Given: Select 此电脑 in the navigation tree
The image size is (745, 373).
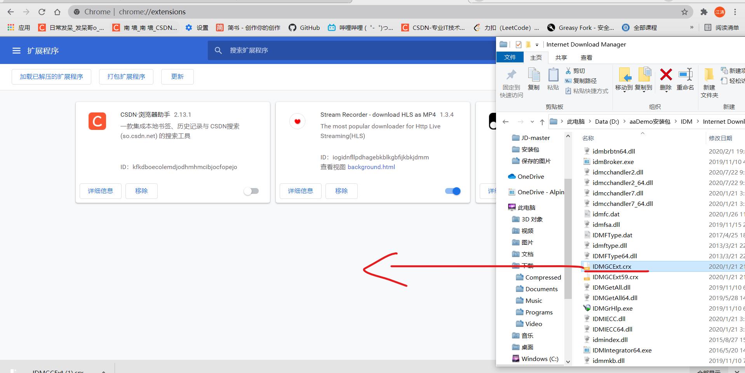Looking at the screenshot, I should [x=522, y=207].
